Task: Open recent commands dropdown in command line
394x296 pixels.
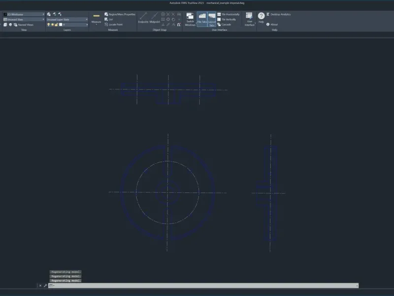Action: click(52, 286)
